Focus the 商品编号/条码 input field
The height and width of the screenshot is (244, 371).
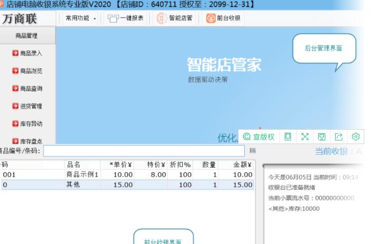pos(144,151)
